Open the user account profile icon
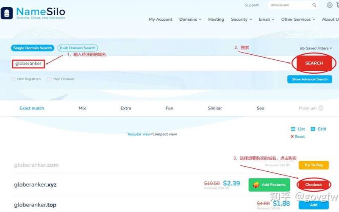 coord(330,6)
